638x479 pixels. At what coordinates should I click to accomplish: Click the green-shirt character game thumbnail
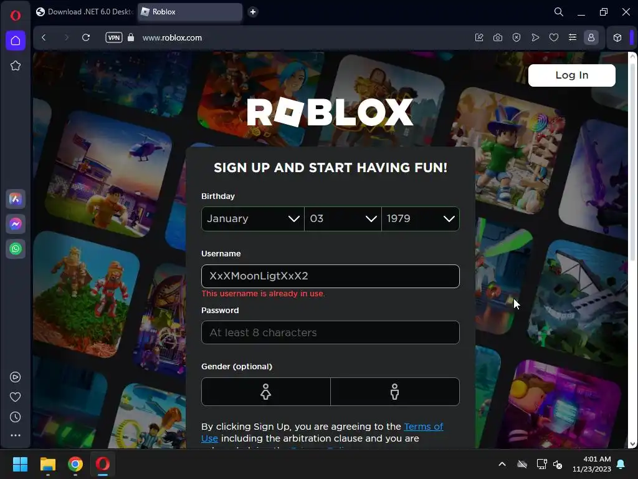click(508, 151)
